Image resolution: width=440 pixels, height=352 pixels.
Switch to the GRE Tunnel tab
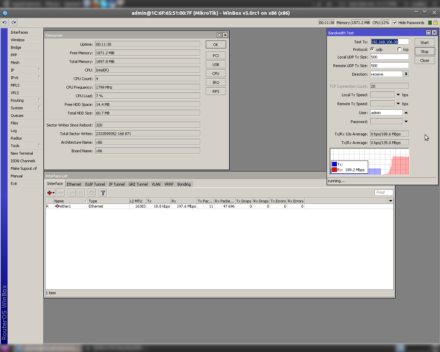(138, 184)
